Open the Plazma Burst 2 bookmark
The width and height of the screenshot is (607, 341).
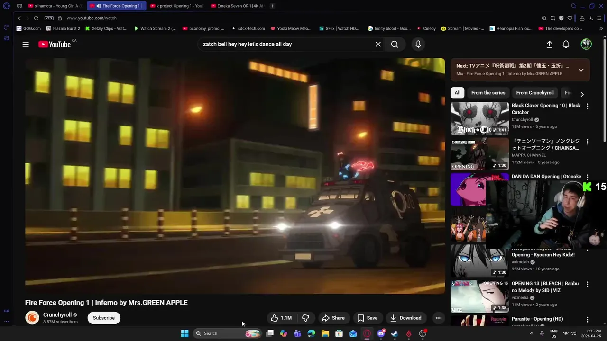click(63, 28)
